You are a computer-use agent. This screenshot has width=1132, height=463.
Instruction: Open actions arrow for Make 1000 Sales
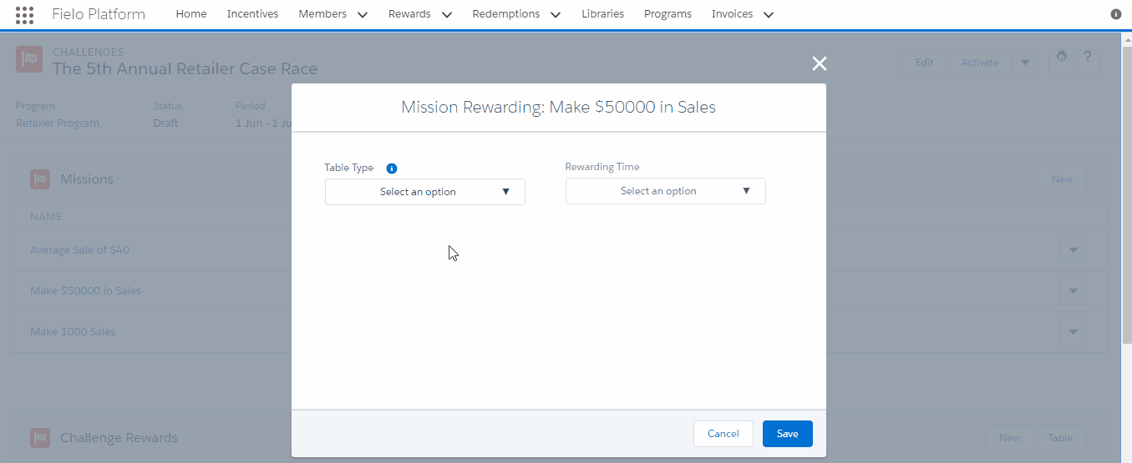pyautogui.click(x=1074, y=332)
